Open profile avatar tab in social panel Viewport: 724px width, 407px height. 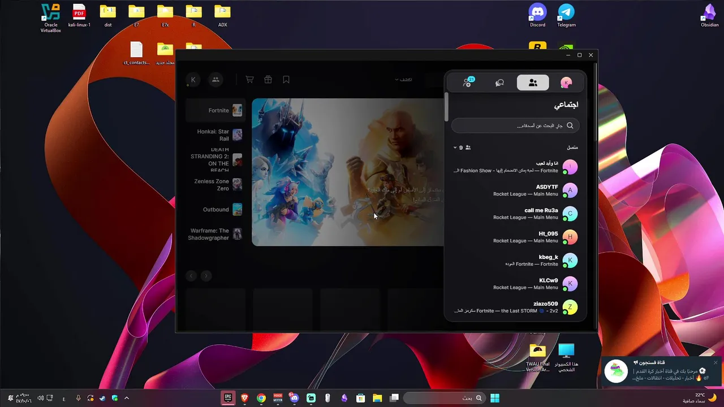[566, 83]
